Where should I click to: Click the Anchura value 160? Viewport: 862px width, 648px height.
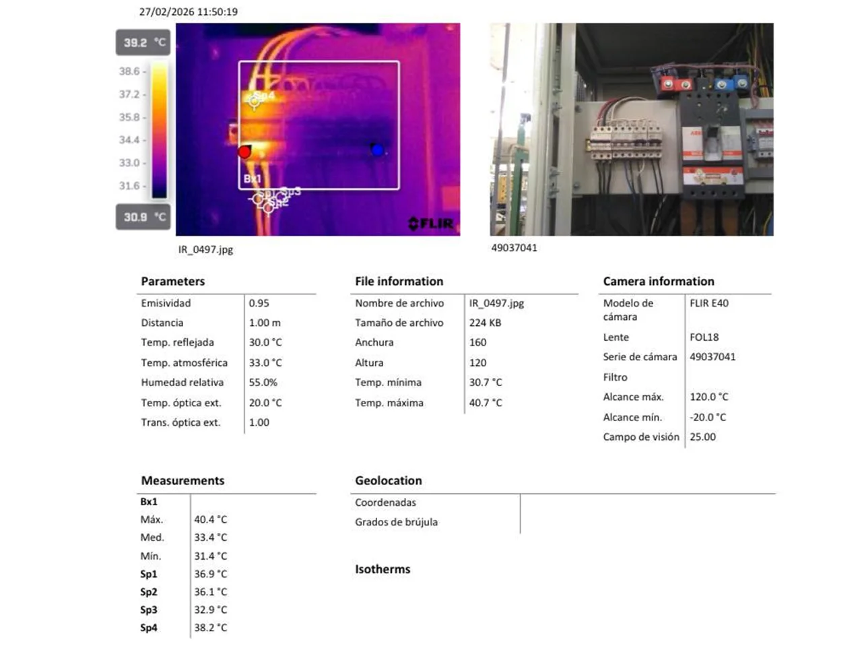(477, 342)
